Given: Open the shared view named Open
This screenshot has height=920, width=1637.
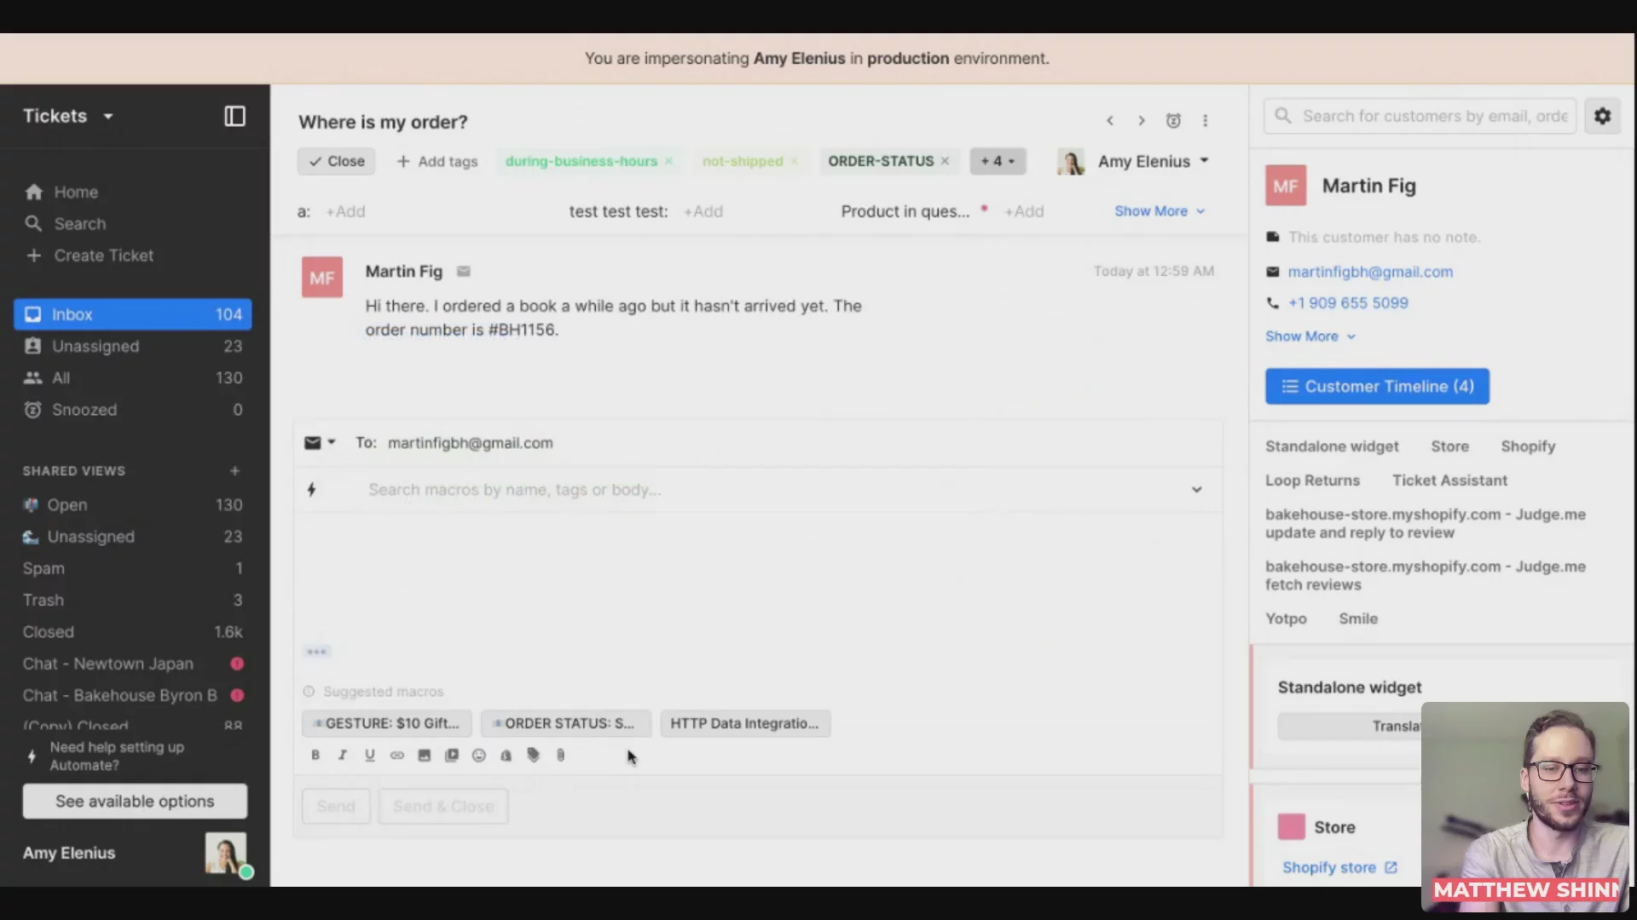Looking at the screenshot, I should point(133,505).
